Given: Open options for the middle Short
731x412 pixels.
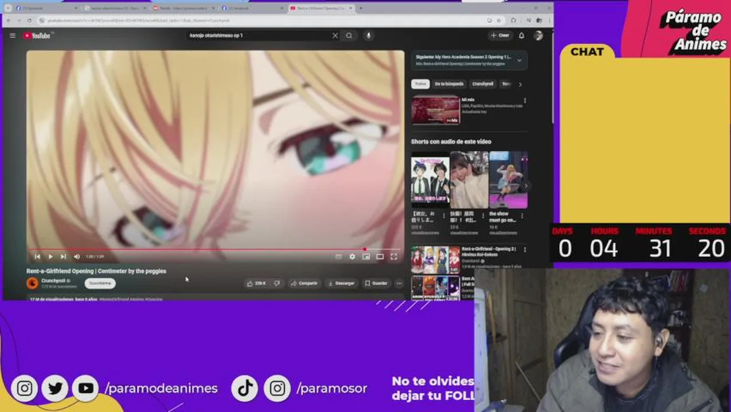Looking at the screenshot, I should coord(483,216).
